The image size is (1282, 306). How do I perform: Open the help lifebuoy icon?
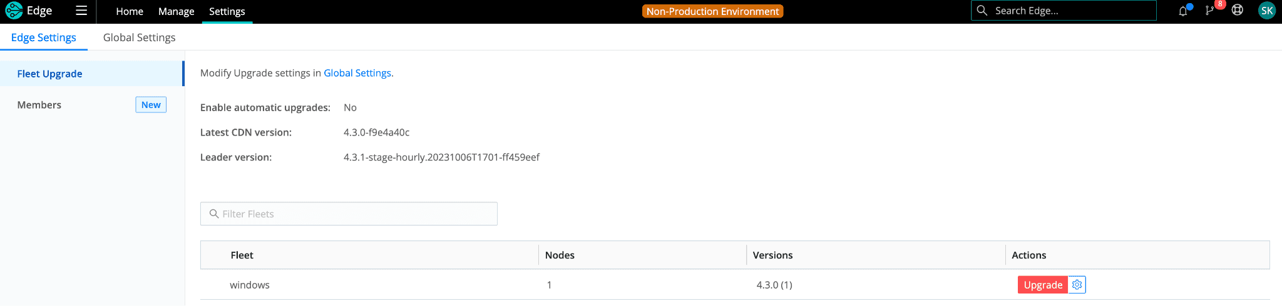coord(1237,11)
